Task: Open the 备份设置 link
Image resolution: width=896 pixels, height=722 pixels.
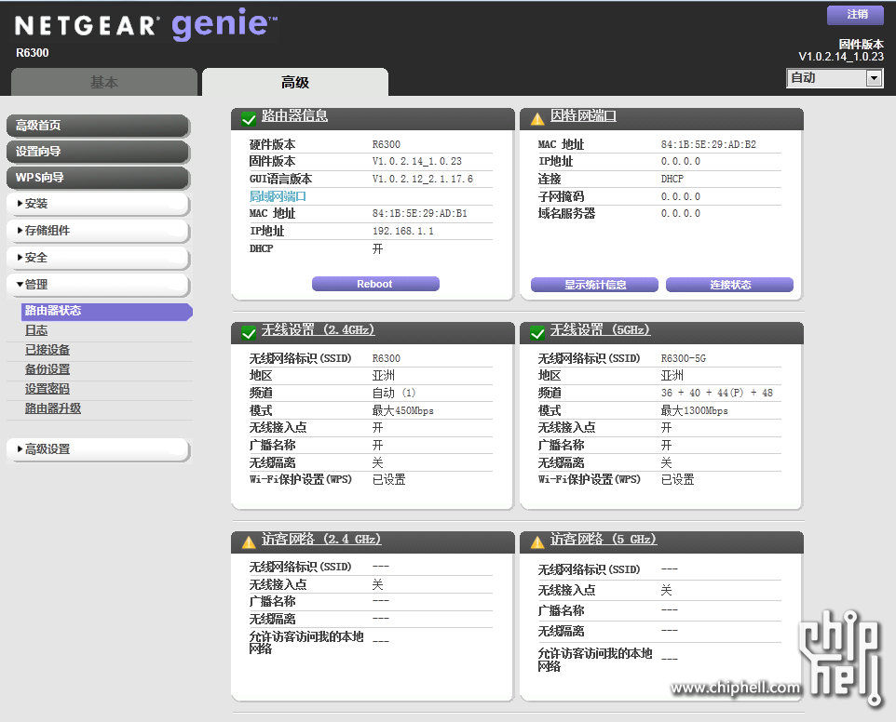Action: pos(48,370)
